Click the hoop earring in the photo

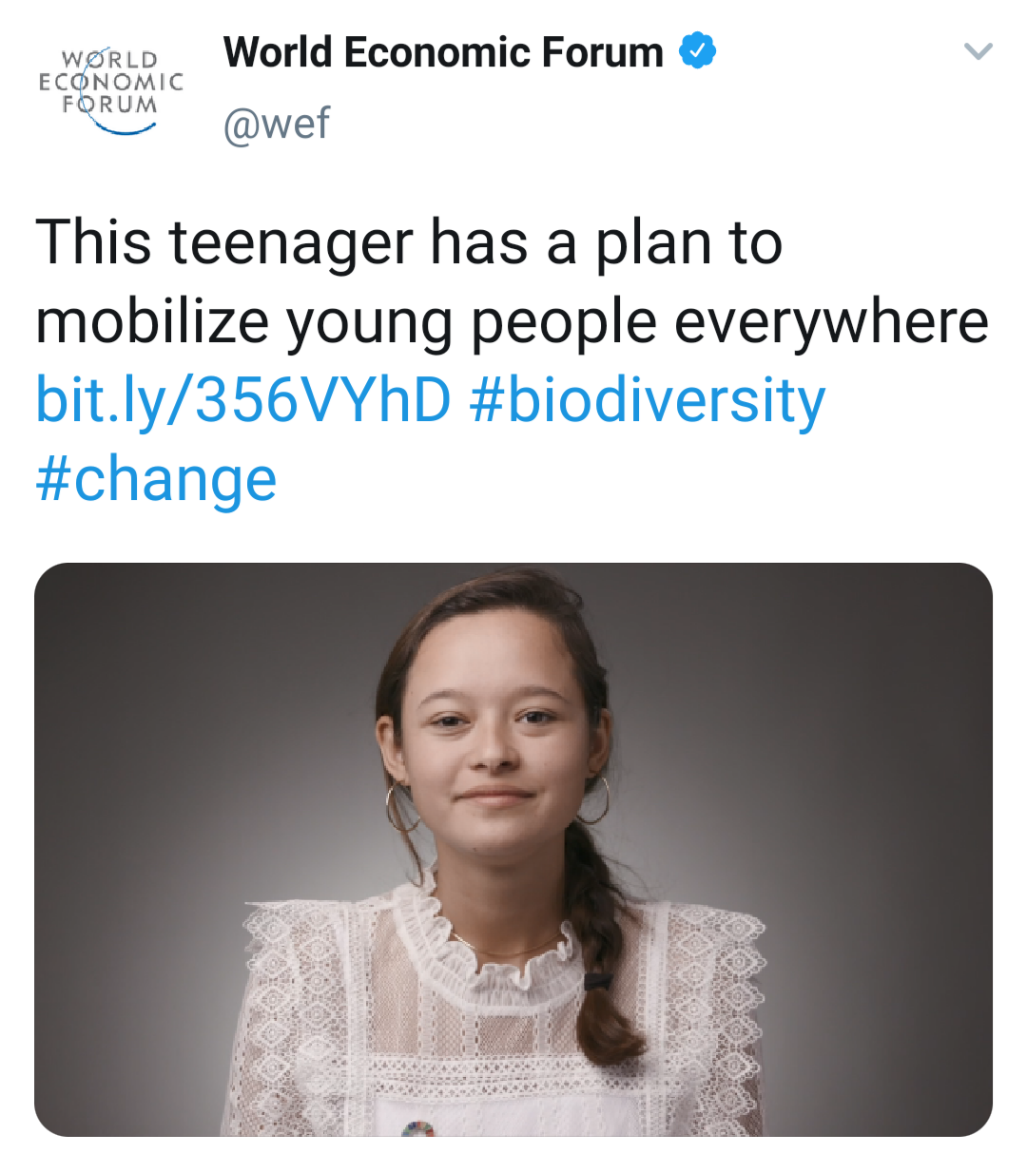click(x=595, y=801)
